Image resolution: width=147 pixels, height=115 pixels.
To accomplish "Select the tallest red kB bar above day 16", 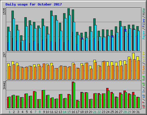I will tap(72, 95).
